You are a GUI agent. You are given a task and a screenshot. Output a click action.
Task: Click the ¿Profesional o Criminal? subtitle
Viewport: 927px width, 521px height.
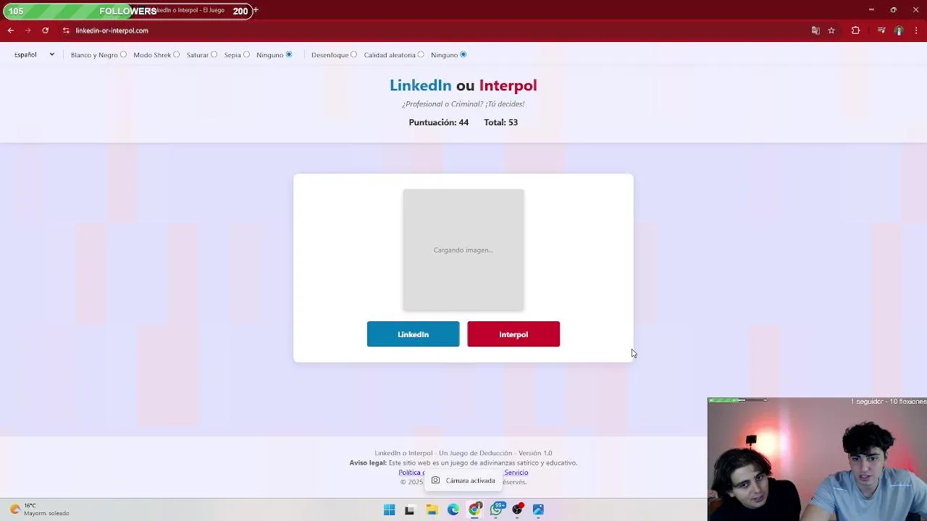click(x=463, y=104)
